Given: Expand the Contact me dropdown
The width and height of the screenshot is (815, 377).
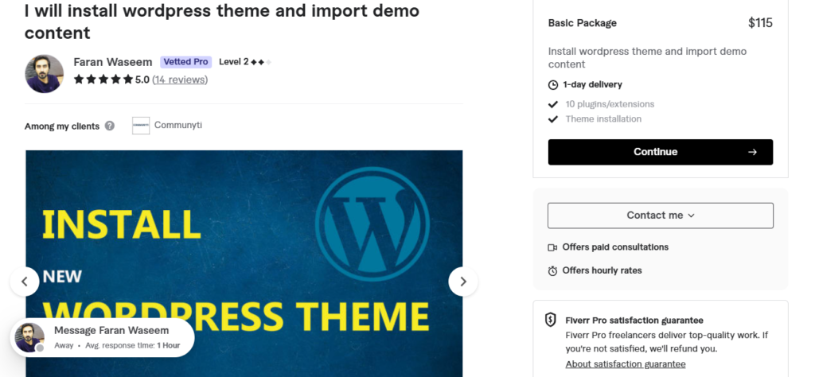Looking at the screenshot, I should [x=660, y=216].
